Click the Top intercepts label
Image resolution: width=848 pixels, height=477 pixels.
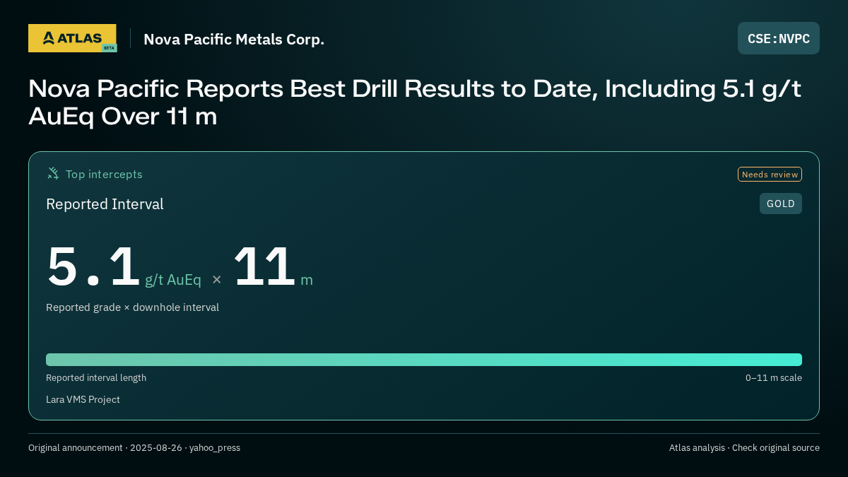104,174
